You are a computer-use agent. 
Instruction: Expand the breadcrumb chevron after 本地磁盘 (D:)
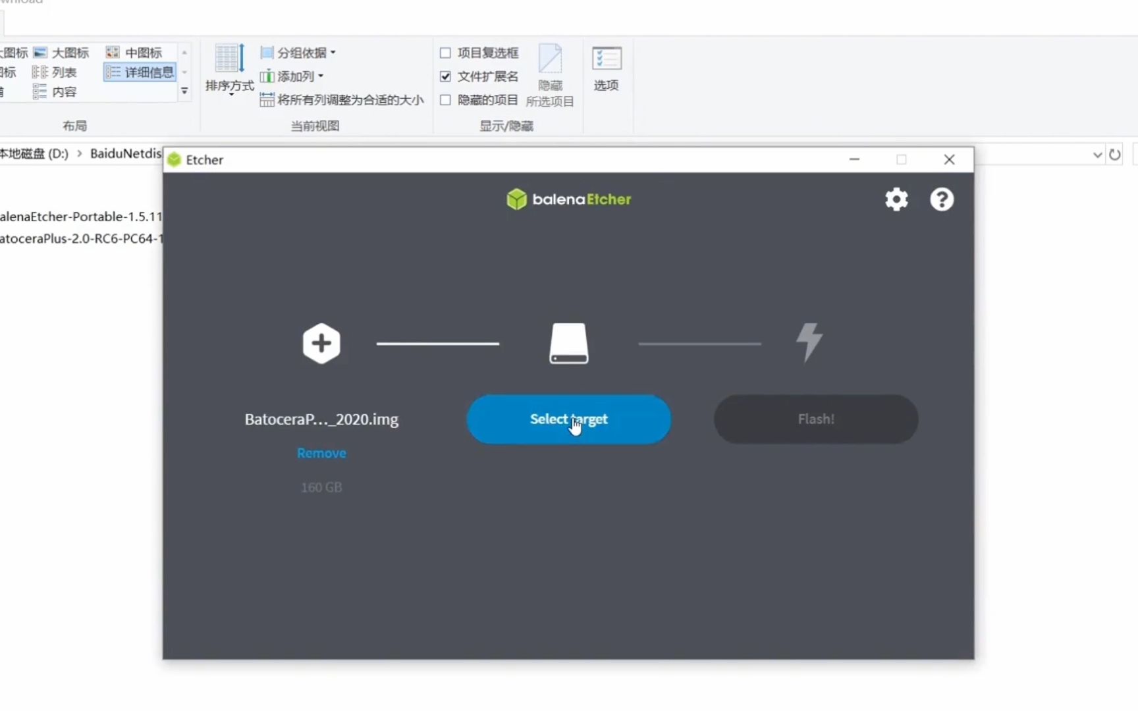tap(80, 153)
